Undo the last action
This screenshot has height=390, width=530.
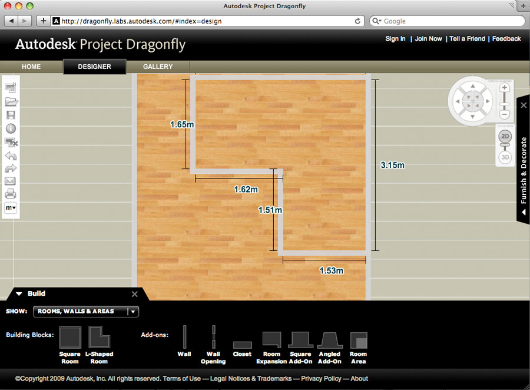[11, 156]
